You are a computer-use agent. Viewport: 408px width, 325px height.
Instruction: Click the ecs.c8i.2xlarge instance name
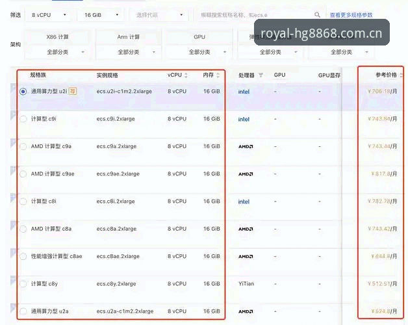(116, 201)
